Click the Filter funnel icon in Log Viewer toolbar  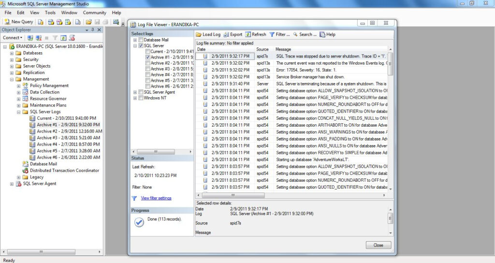click(x=272, y=34)
